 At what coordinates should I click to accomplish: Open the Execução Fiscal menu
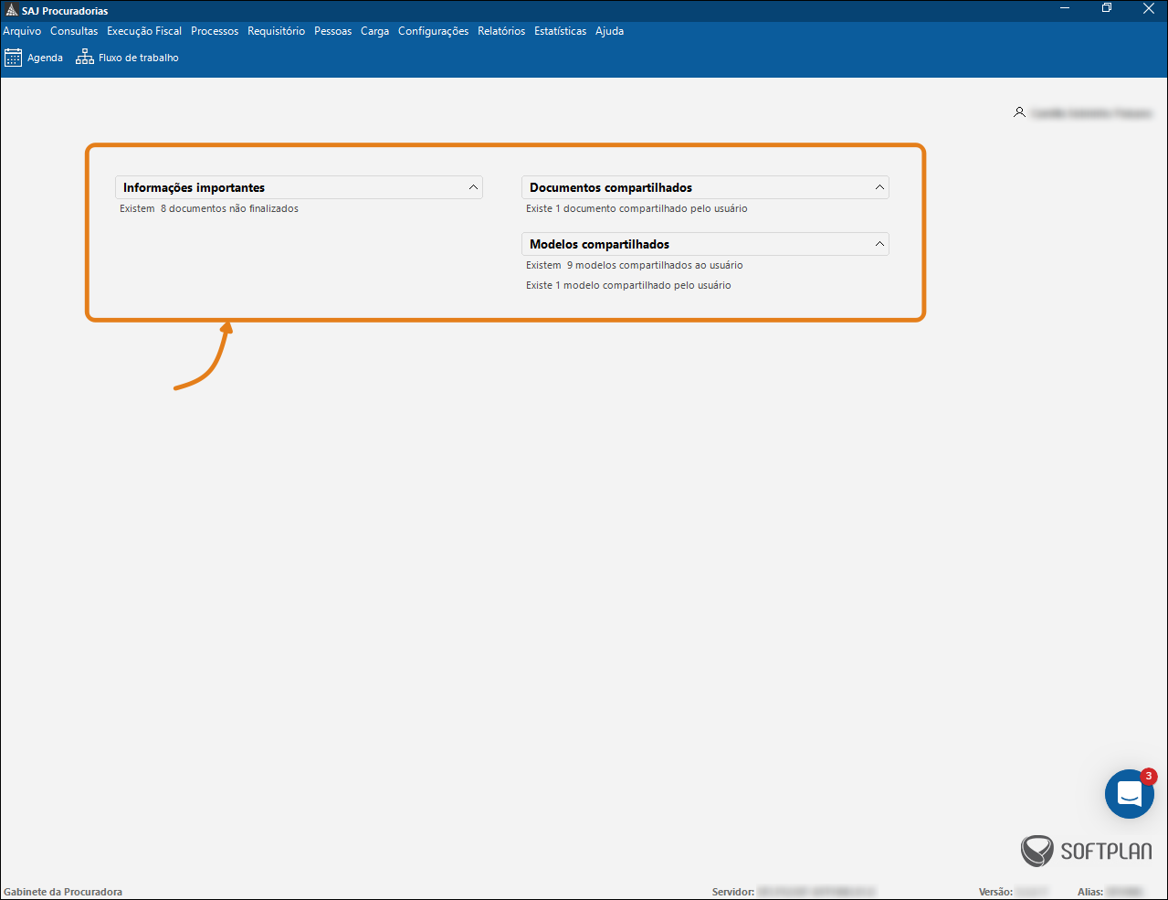pos(144,31)
